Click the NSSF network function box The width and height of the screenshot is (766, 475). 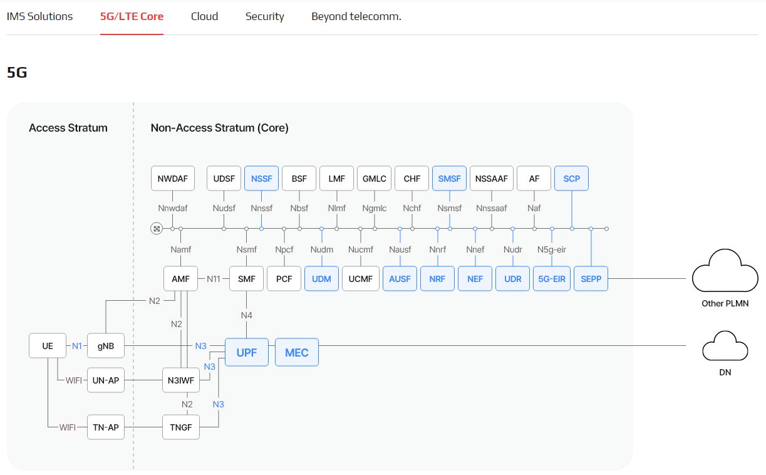pos(261,179)
